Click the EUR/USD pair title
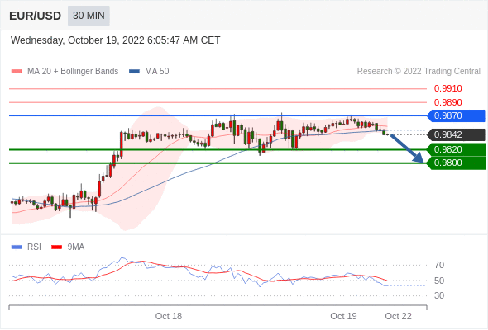This screenshot has width=488, height=330. 36,16
